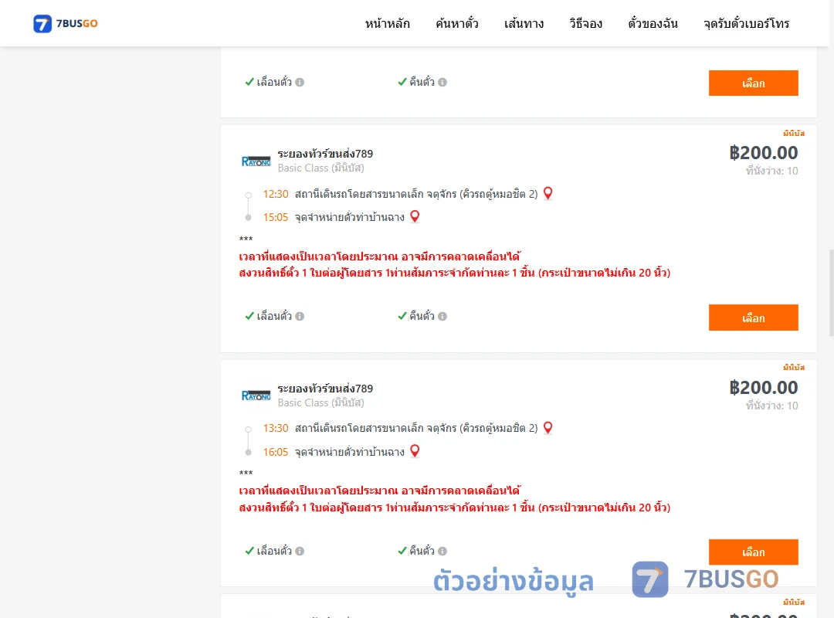834x618 pixels.
Task: Click Rayong logo in the 12:30 trip card
Action: 256,161
